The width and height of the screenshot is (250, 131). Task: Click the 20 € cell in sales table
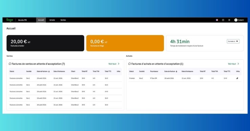click(83, 92)
